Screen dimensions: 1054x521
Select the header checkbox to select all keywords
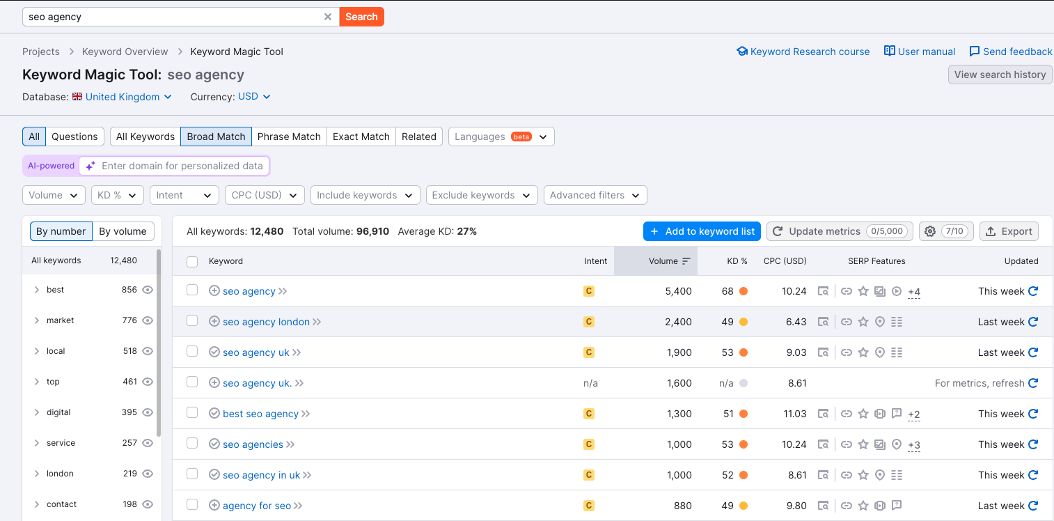coord(191,261)
